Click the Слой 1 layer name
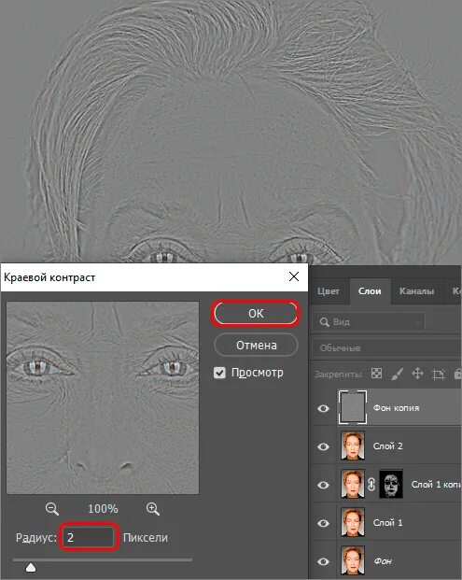This screenshot has height=580, width=462. coord(387,523)
